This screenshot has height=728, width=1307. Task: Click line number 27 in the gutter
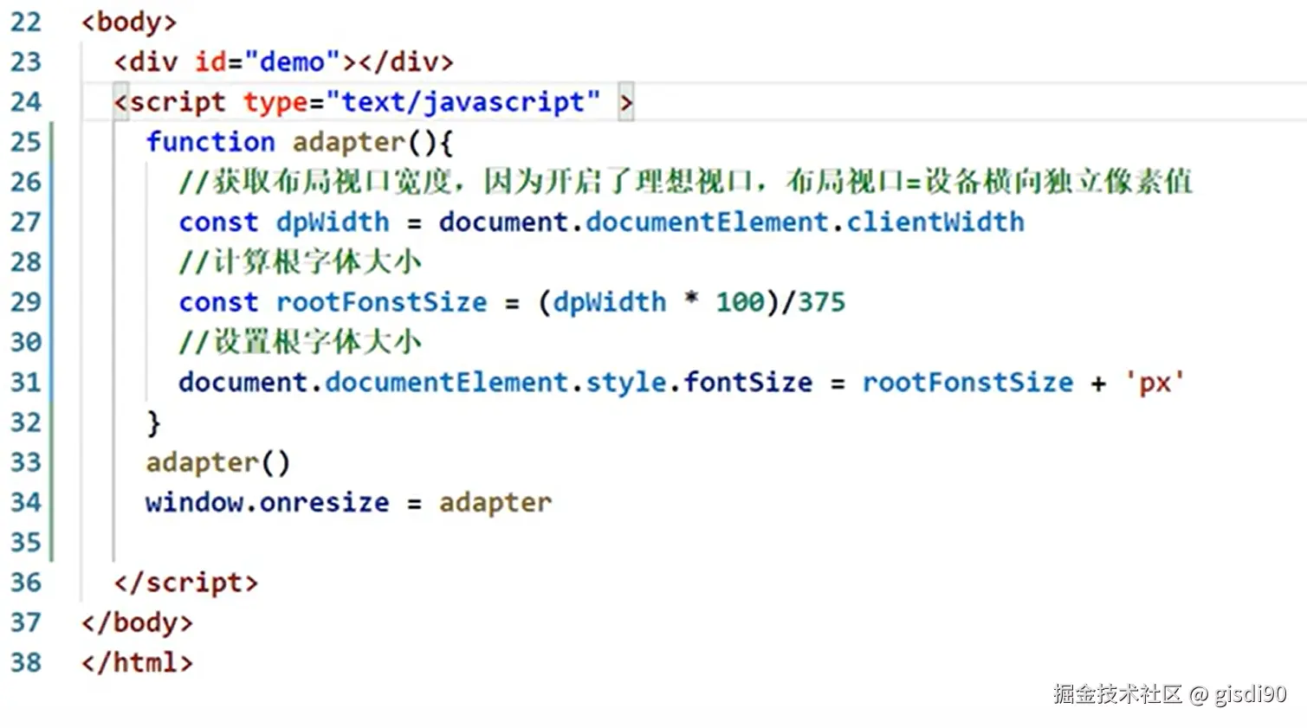(x=26, y=222)
